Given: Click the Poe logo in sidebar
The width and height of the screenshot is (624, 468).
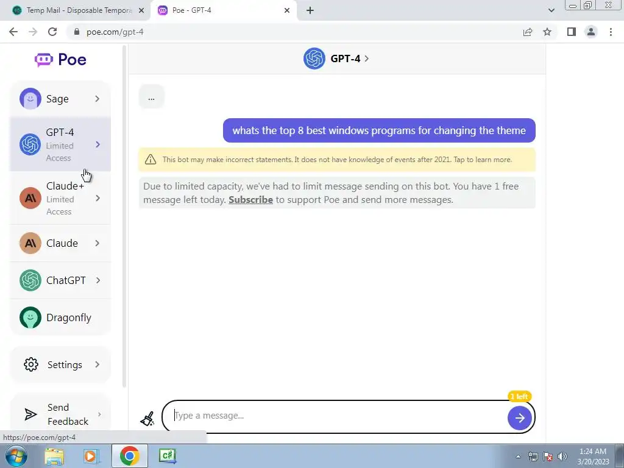Looking at the screenshot, I should pos(60,60).
